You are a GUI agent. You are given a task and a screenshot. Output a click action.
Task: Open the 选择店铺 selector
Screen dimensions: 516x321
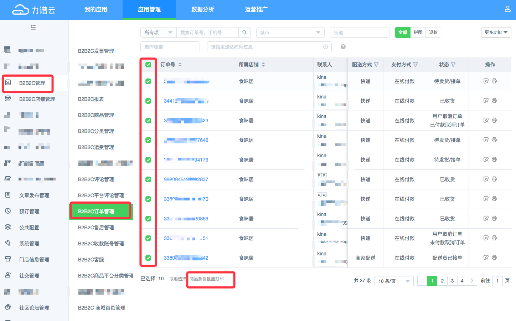point(170,47)
